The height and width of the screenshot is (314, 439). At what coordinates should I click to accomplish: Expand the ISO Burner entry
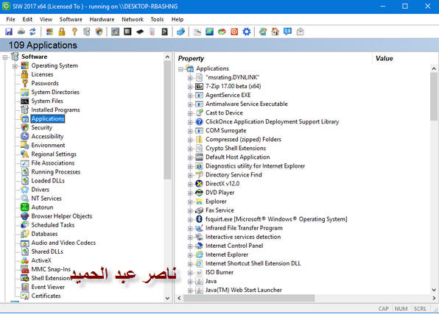point(190,273)
